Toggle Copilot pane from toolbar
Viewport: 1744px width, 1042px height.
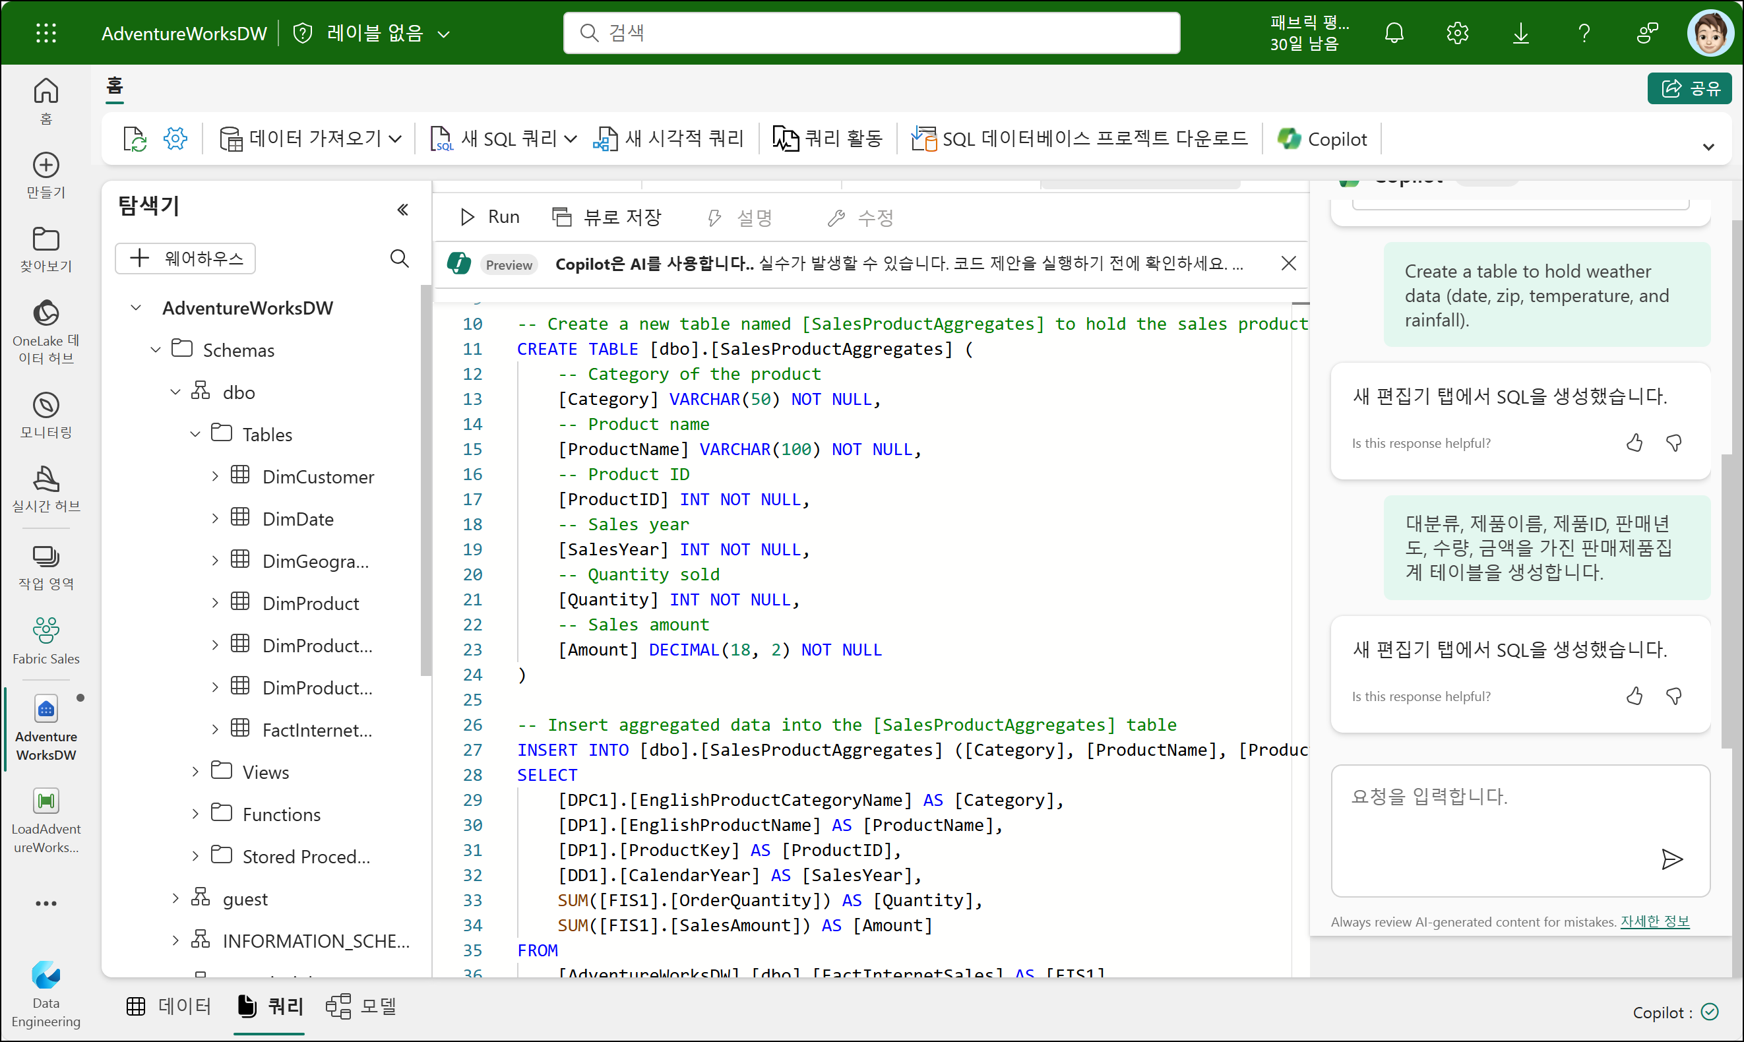pyautogui.click(x=1322, y=139)
